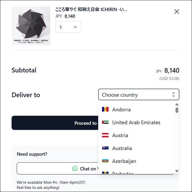This screenshot has width=192, height=192.
Task: Open the black parasol product thumbnail
Action: pos(31,26)
